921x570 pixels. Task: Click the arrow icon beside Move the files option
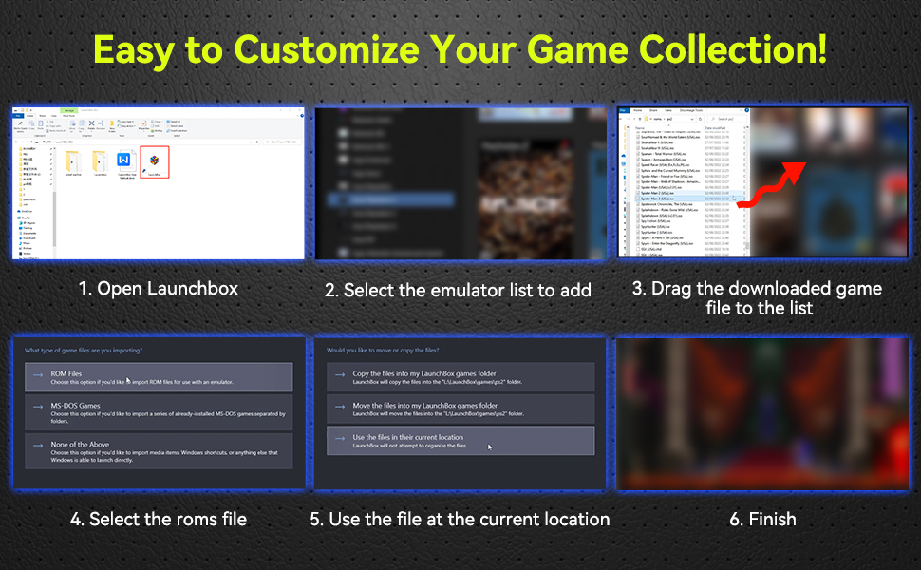tap(340, 406)
